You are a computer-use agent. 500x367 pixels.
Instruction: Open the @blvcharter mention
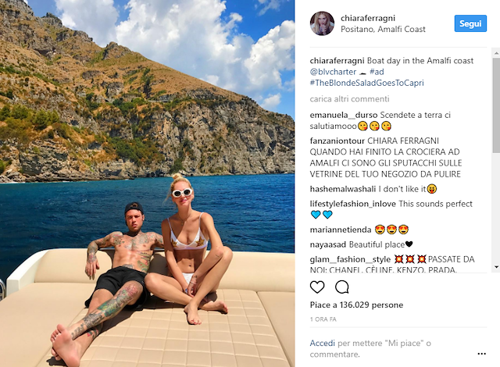tap(333, 72)
